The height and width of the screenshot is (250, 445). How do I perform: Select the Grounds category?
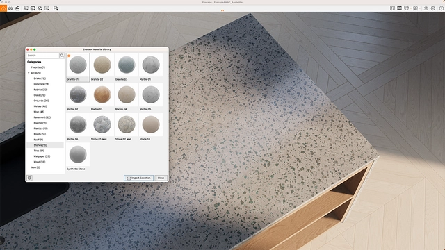pos(41,101)
